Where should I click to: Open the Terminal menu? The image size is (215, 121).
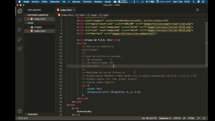(87, 2)
